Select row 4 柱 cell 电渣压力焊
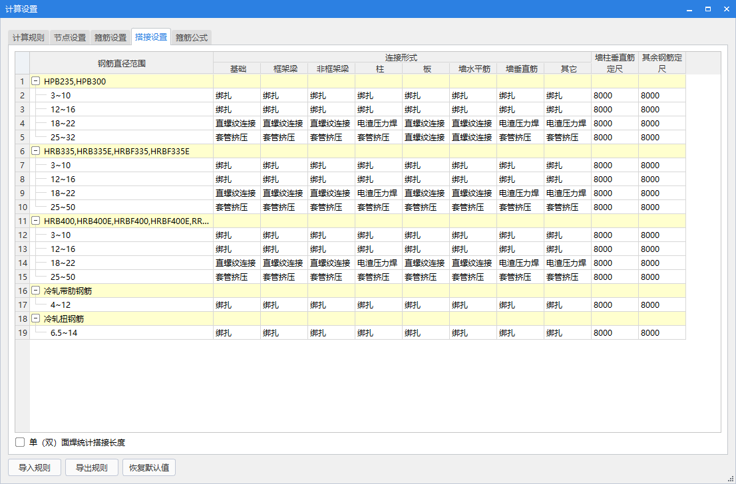This screenshot has height=484, width=736. click(379, 124)
